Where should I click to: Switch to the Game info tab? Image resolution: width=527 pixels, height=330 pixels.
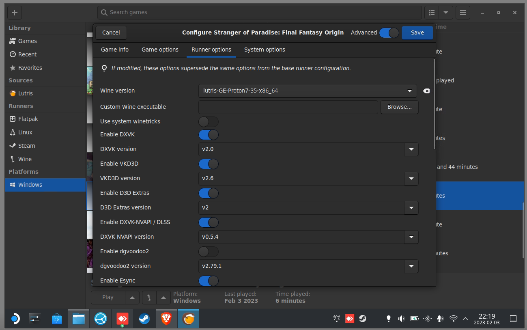coord(115,50)
